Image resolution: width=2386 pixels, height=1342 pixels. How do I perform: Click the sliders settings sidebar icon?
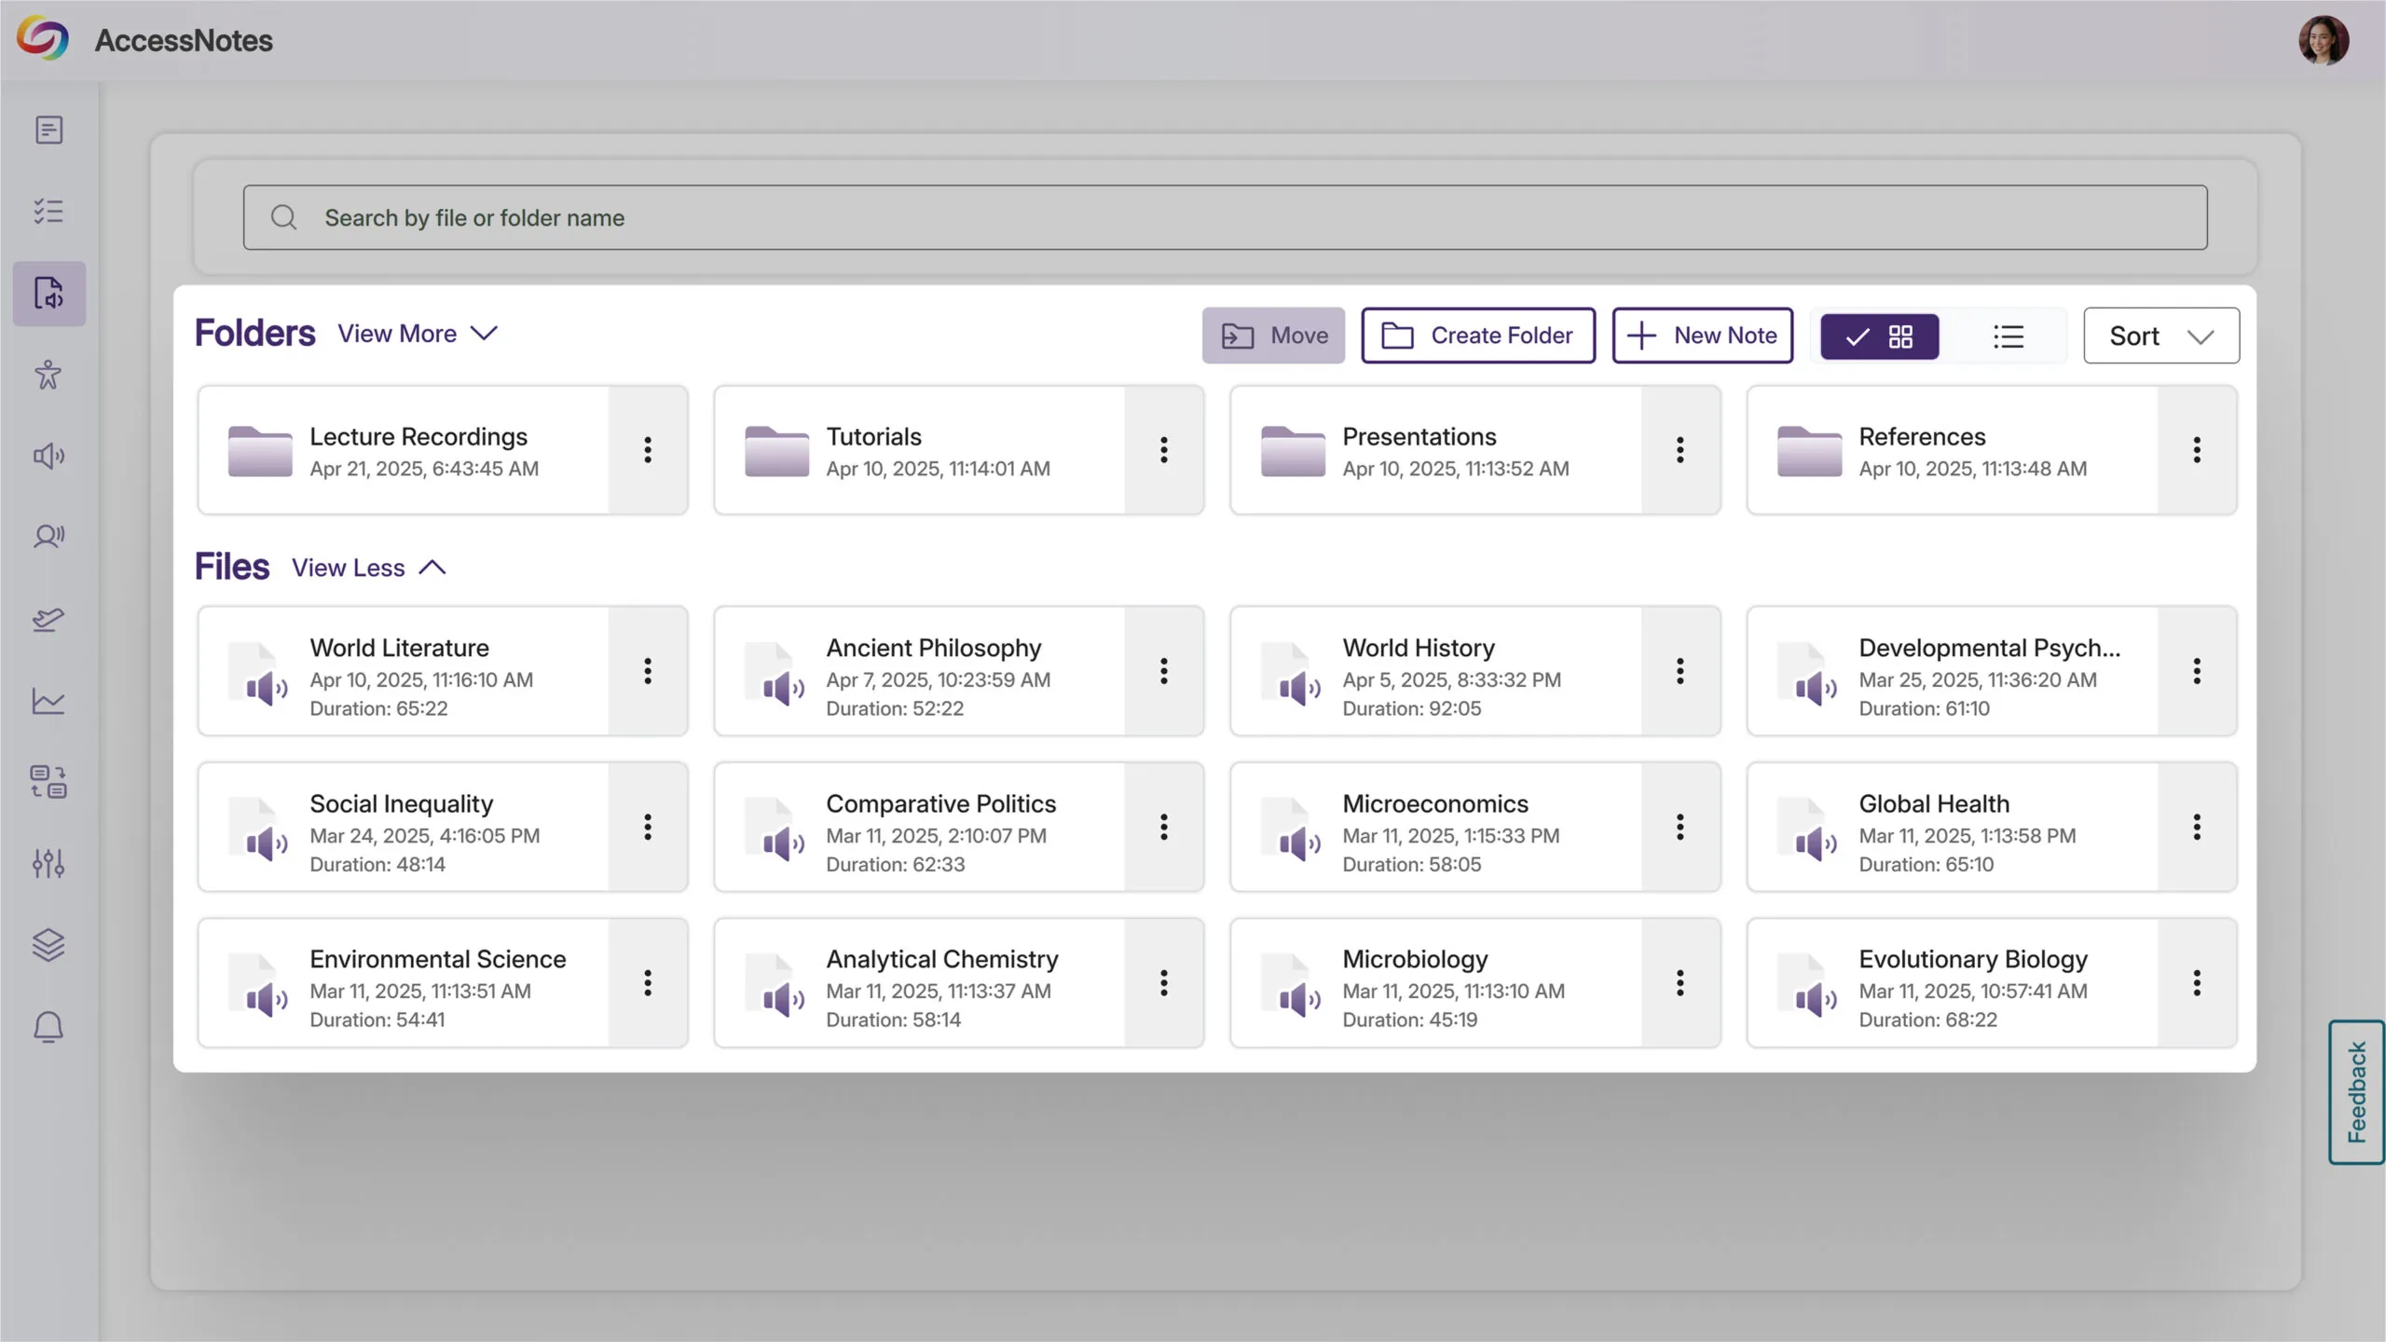(48, 864)
